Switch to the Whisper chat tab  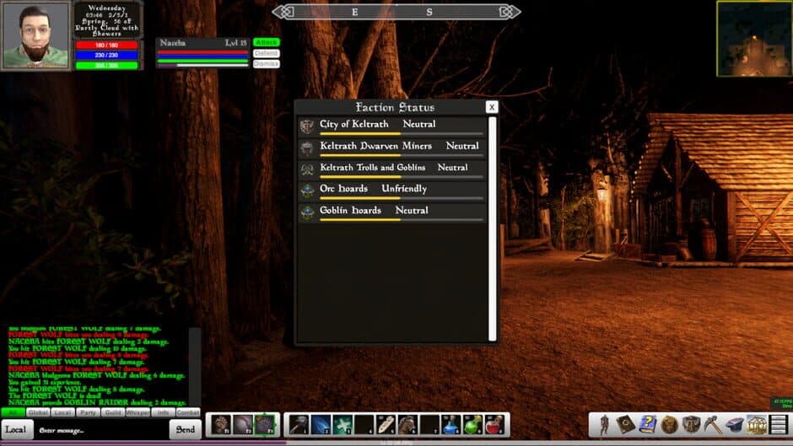click(x=138, y=412)
